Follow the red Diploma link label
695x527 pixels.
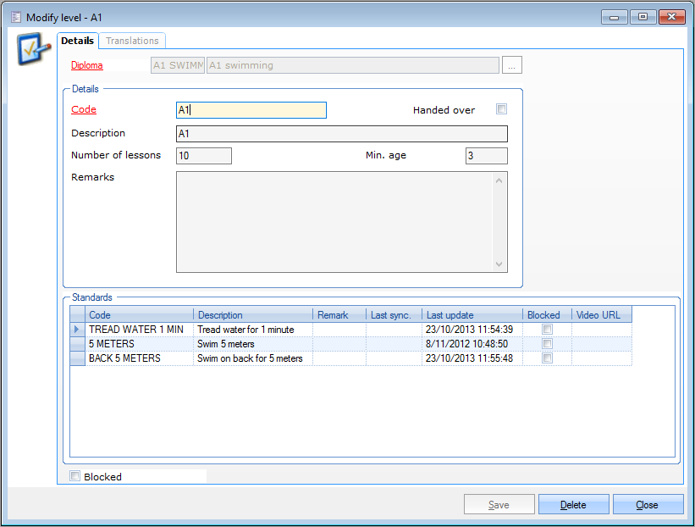point(86,65)
